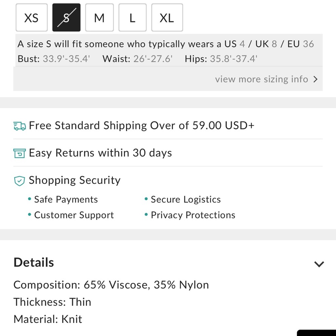Click Safe Payments bullet item

click(66, 200)
